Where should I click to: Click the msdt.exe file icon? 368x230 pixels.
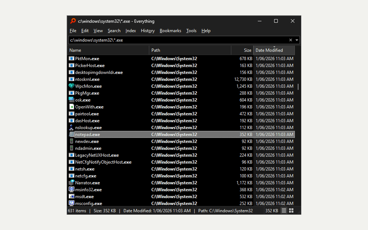click(x=72, y=197)
